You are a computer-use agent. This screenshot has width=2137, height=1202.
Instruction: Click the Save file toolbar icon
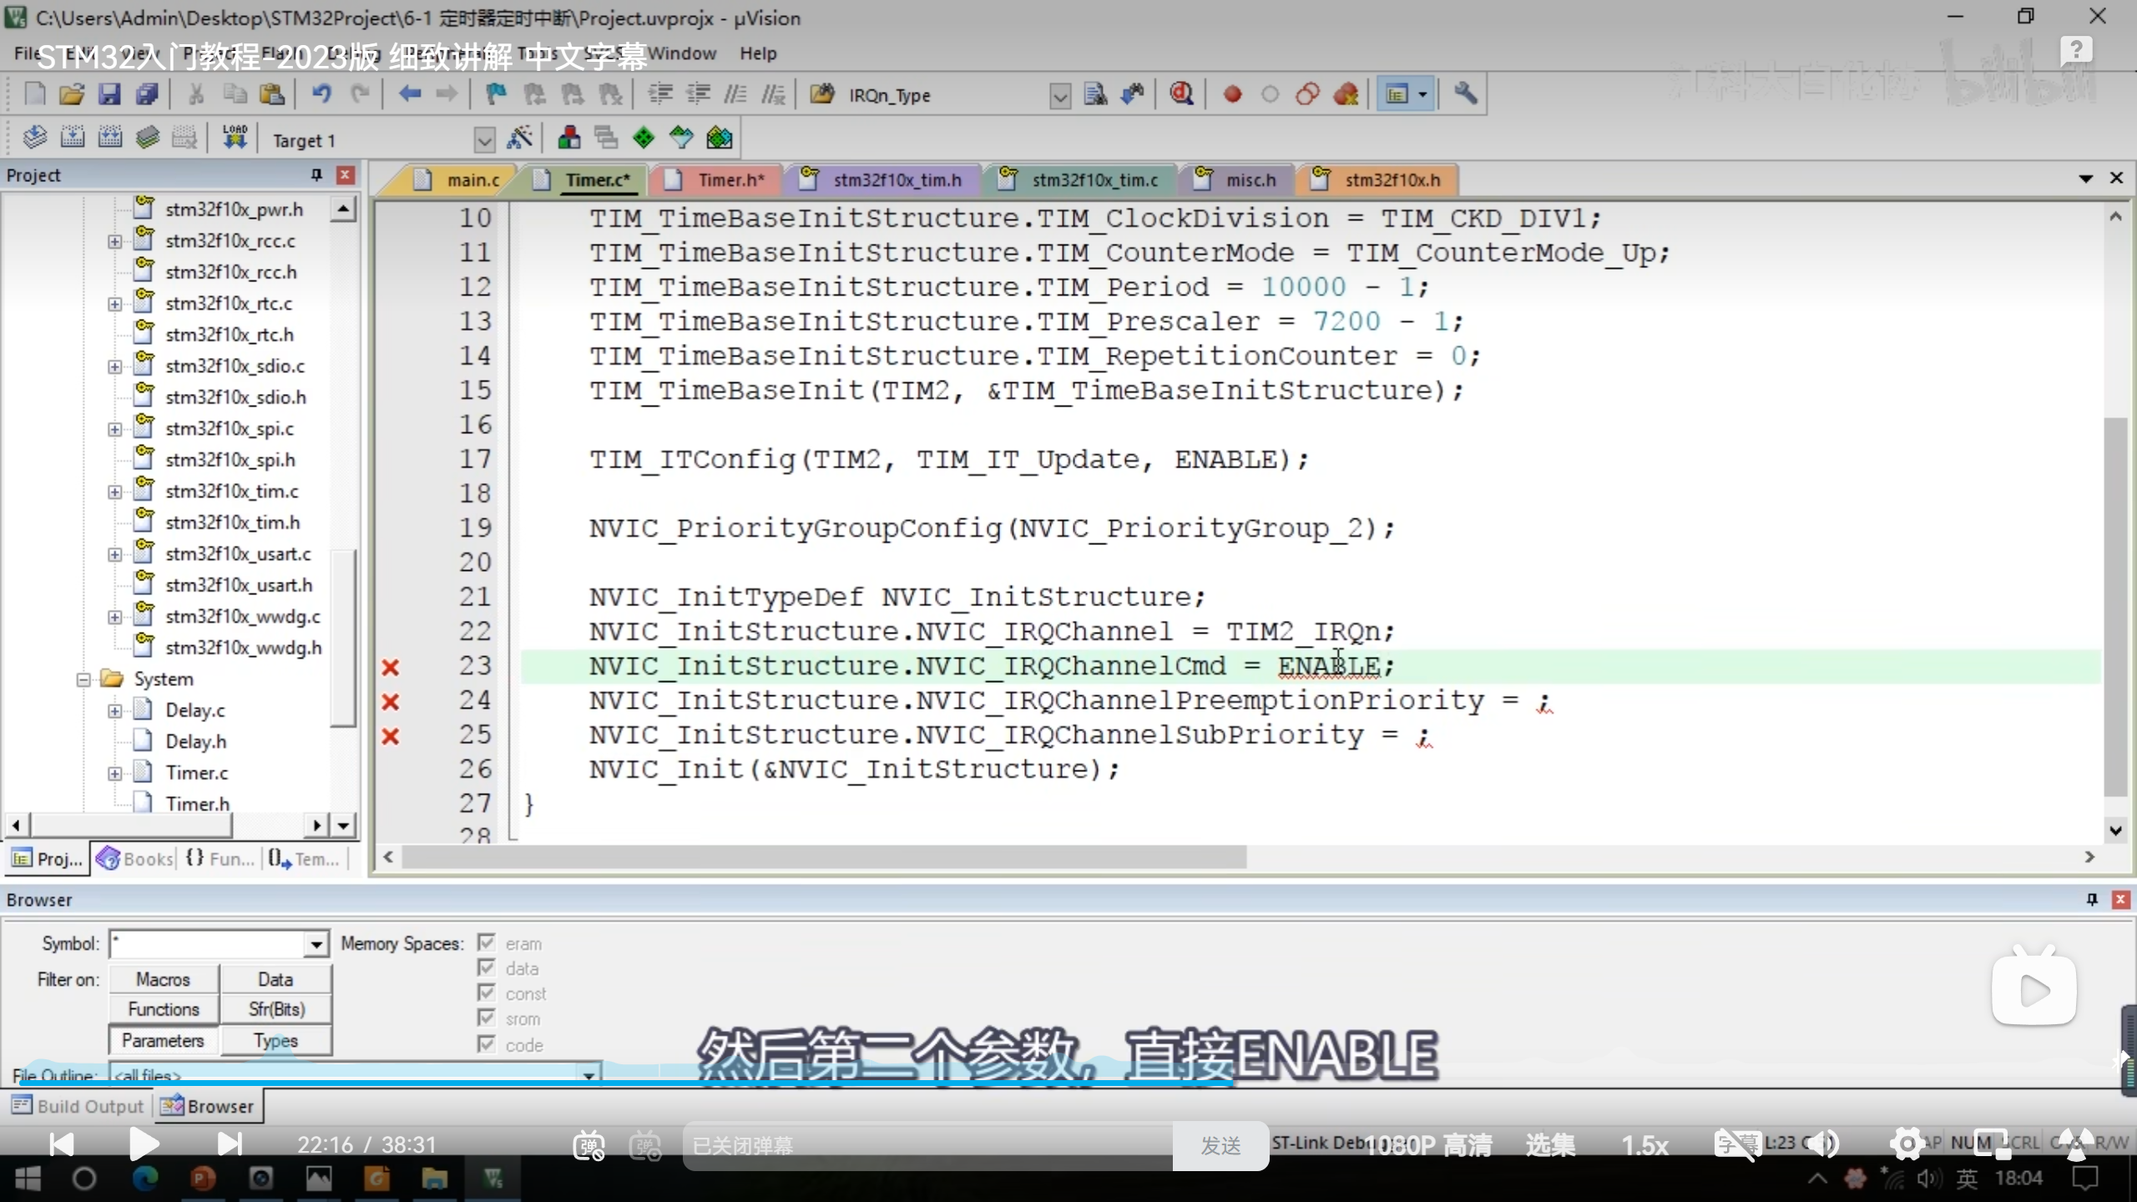[x=109, y=94]
